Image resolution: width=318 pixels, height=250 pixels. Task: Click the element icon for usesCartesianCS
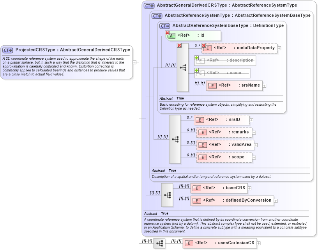click(x=189, y=243)
